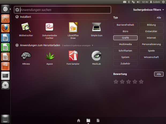Open Ubuntu Software Center from launcher
The width and height of the screenshot is (166, 124).
click(5, 66)
